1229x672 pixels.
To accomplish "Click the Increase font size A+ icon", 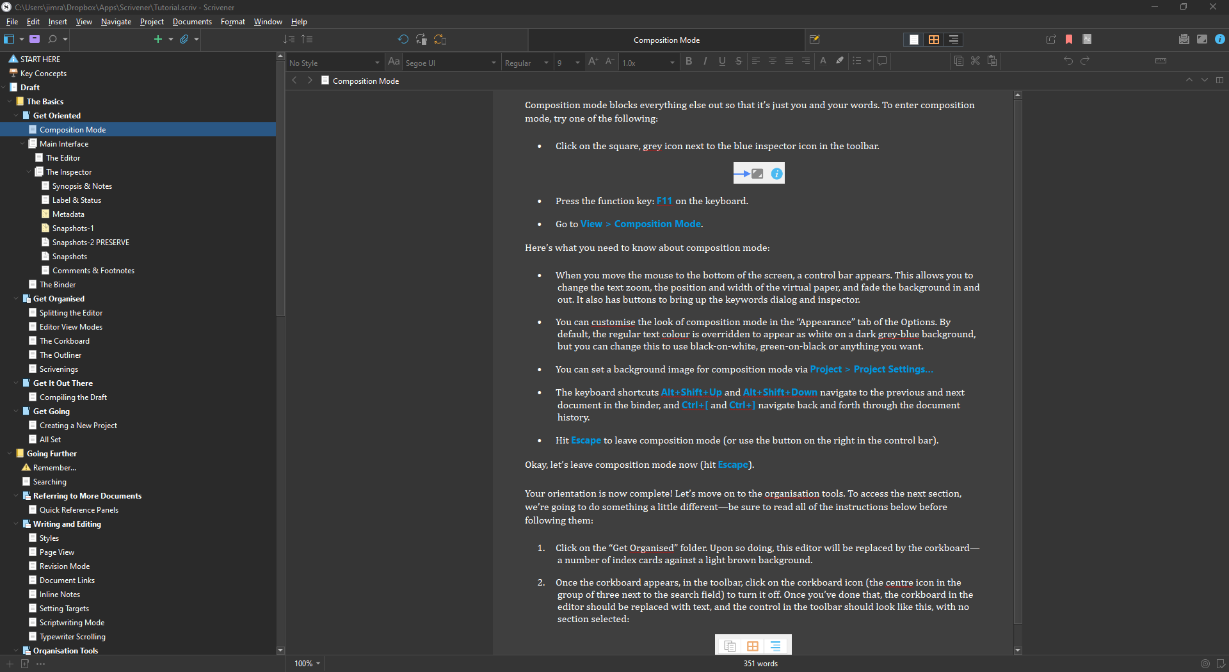I will [593, 61].
